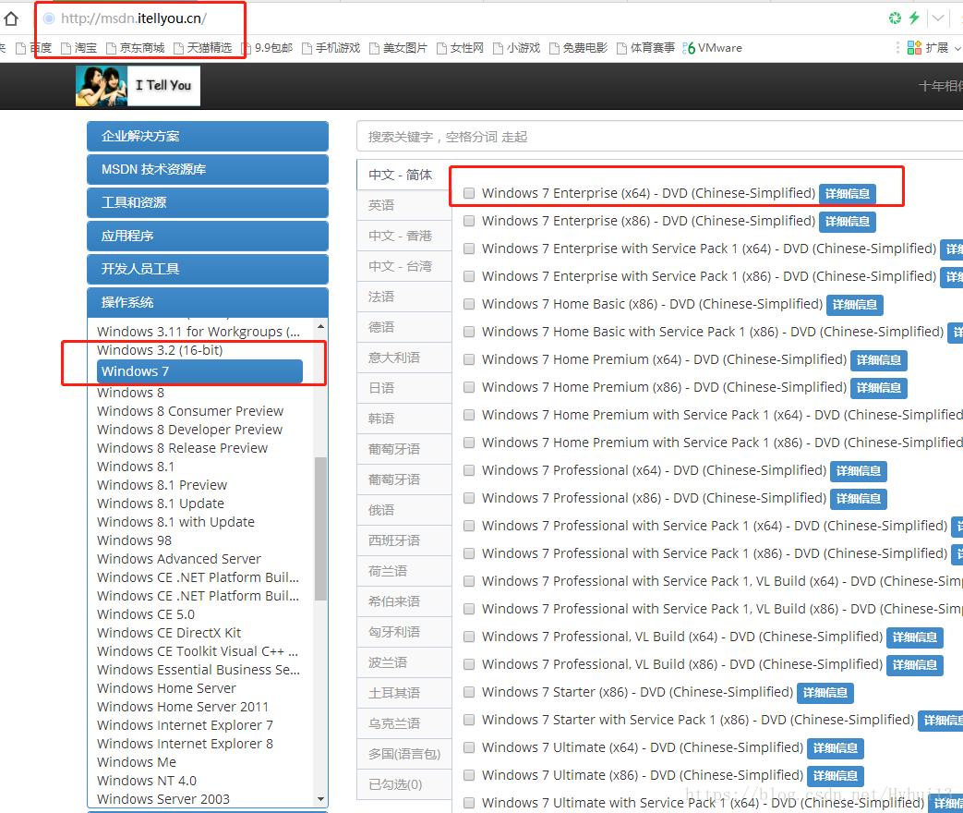Open the 小游戏 bookmark
Image resolution: width=963 pixels, height=813 pixels.
[516, 48]
